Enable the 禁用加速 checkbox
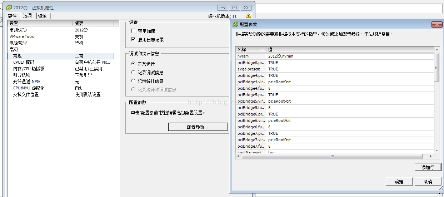This screenshot has height=197, width=444. tap(133, 31)
